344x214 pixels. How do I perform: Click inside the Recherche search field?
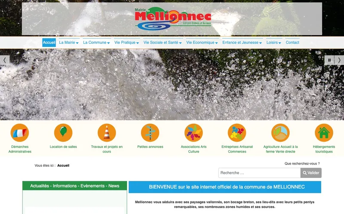coord(259,173)
